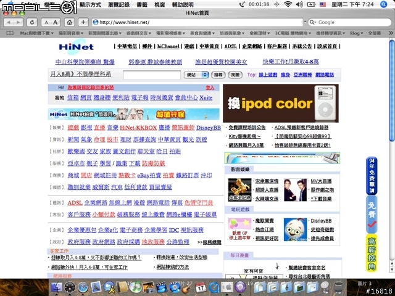Launch Mail from the dock
This screenshot has height=296, width=395.
pyautogui.click(x=96, y=287)
